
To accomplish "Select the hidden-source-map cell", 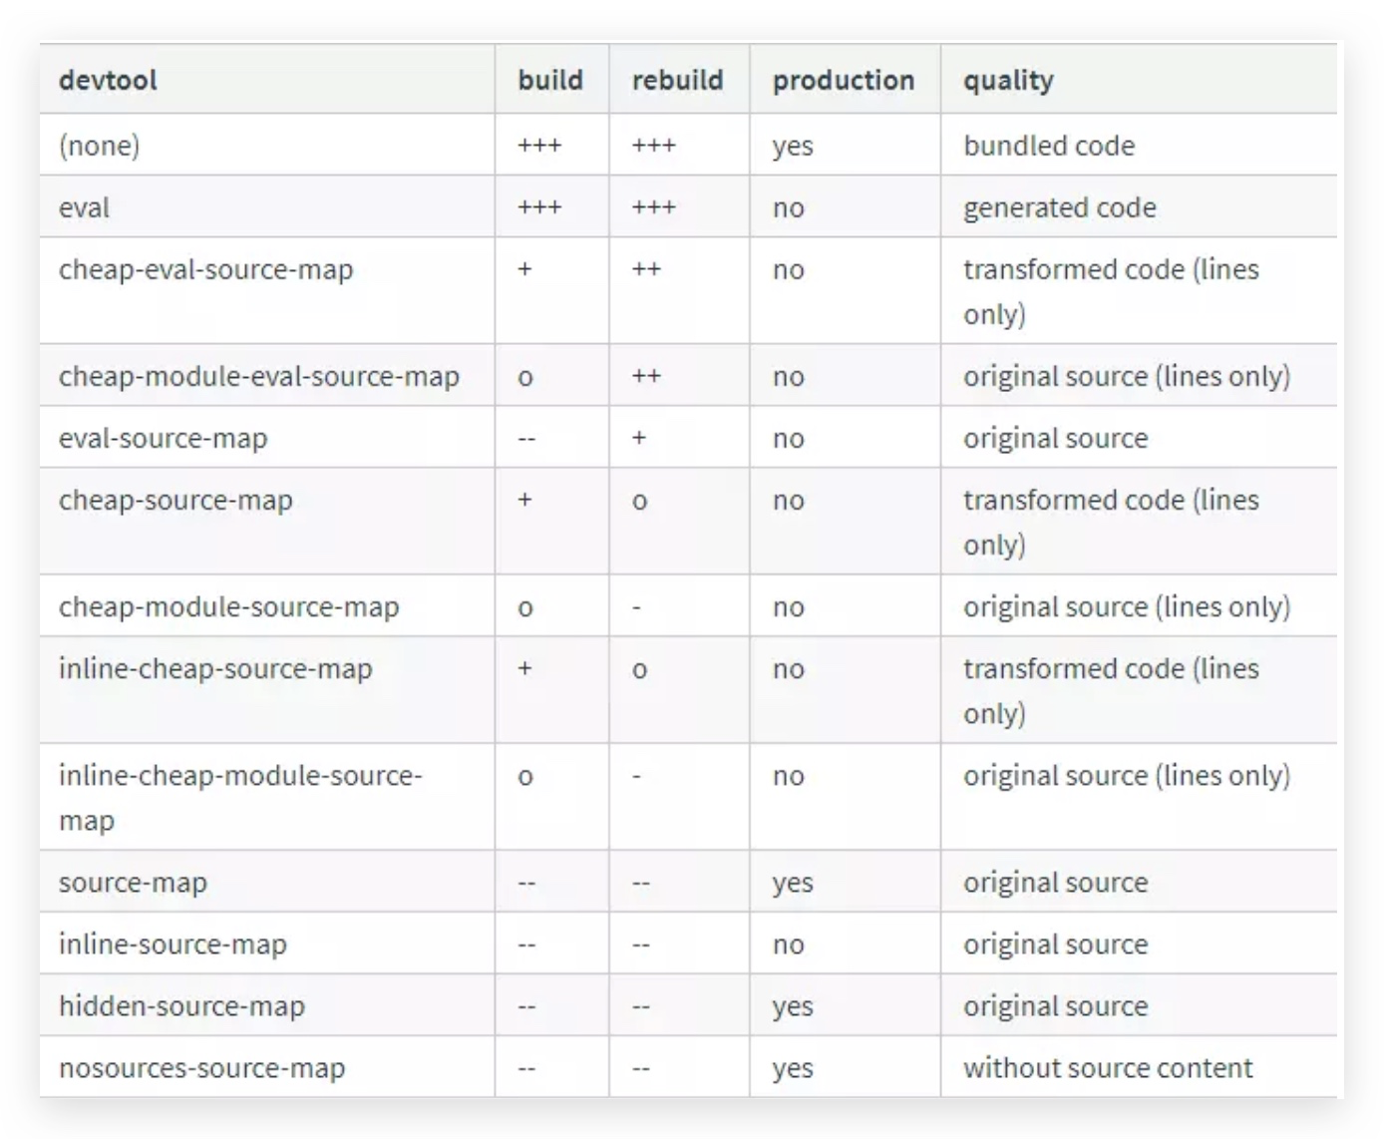I will (x=181, y=1006).
